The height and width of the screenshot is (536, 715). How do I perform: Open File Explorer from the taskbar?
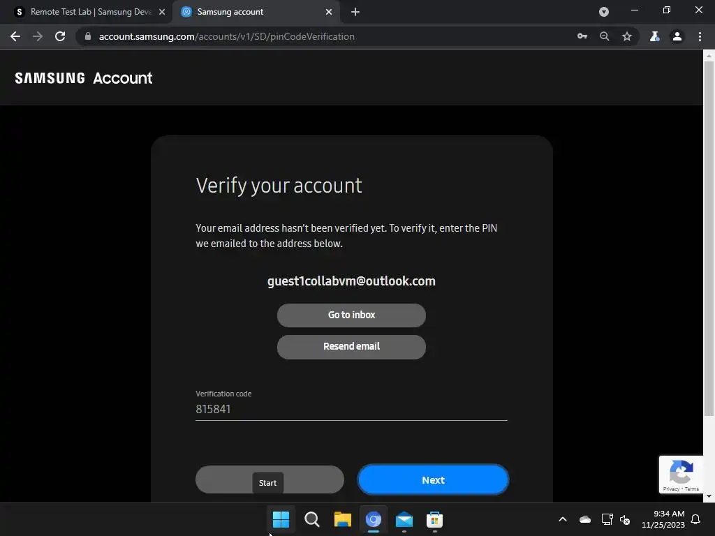point(342,519)
